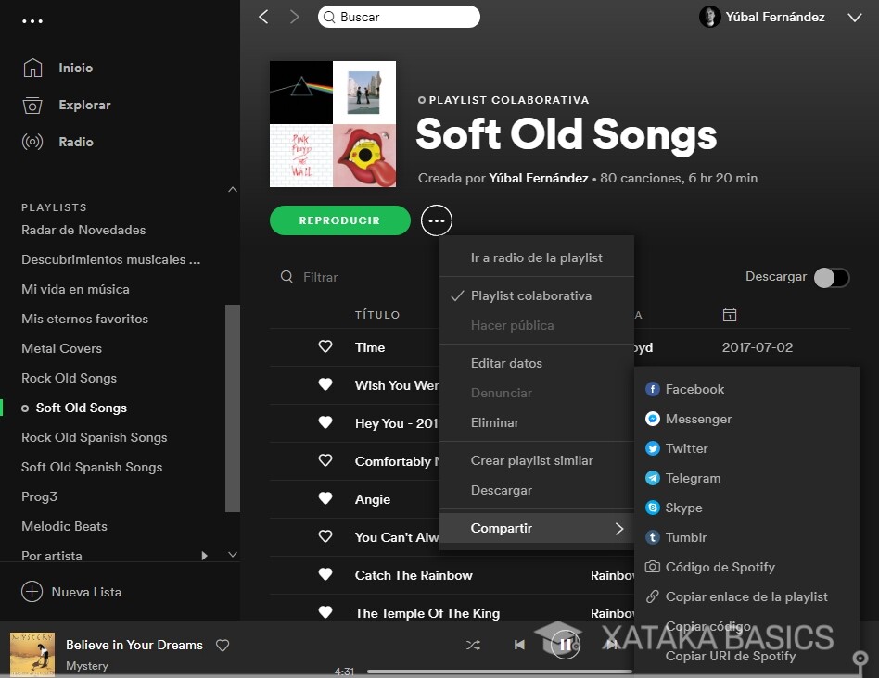This screenshot has width=879, height=678.
Task: Uncheck Playlist colaborativa option
Action: coord(530,295)
